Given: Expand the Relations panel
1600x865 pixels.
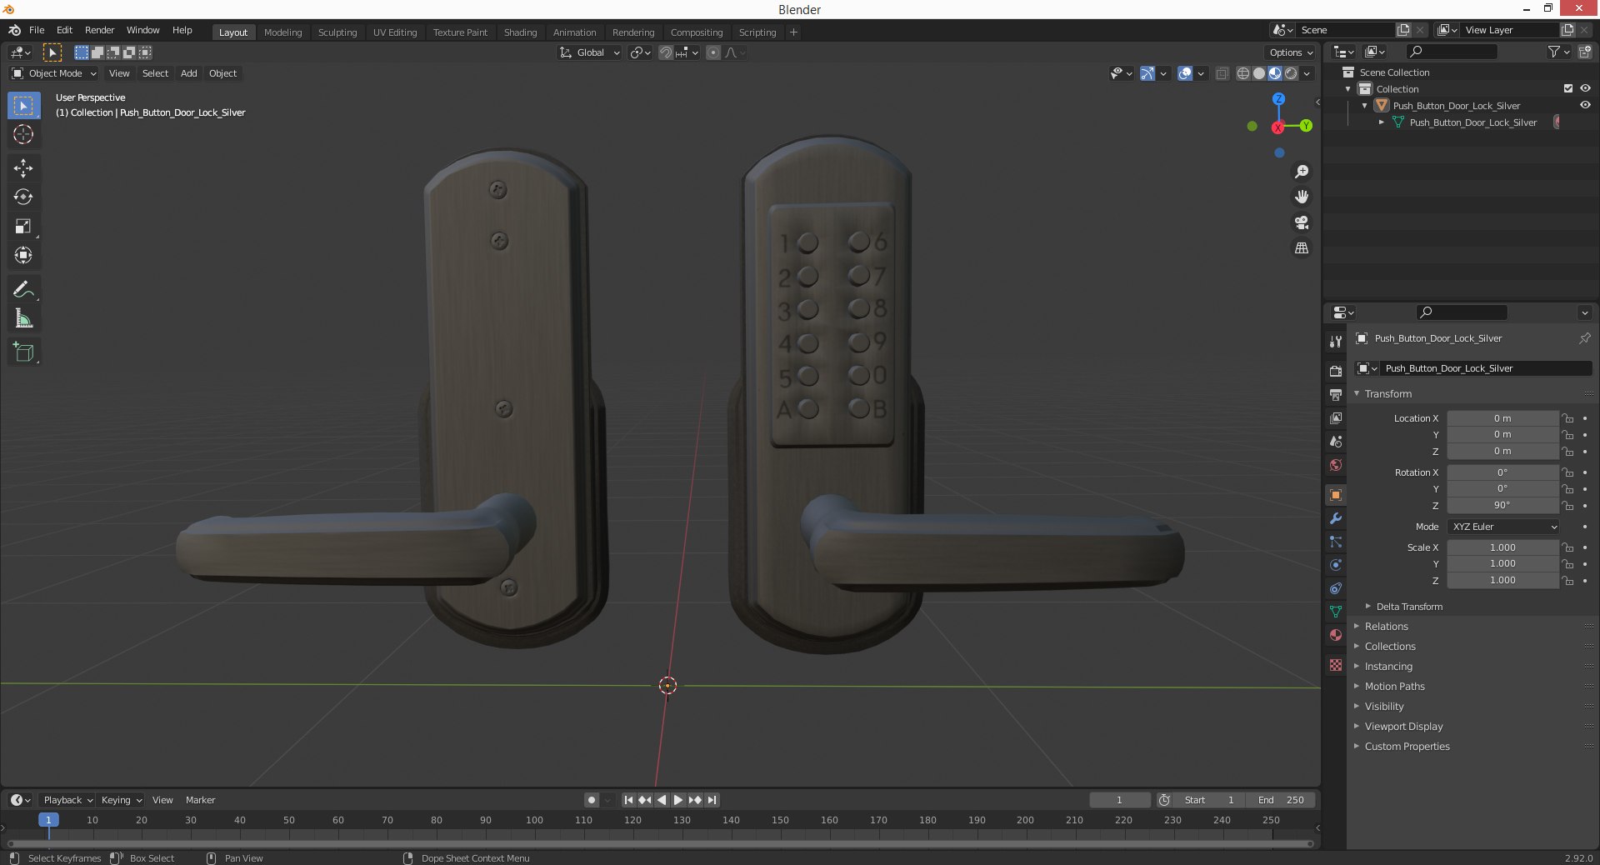Looking at the screenshot, I should [x=1386, y=627].
